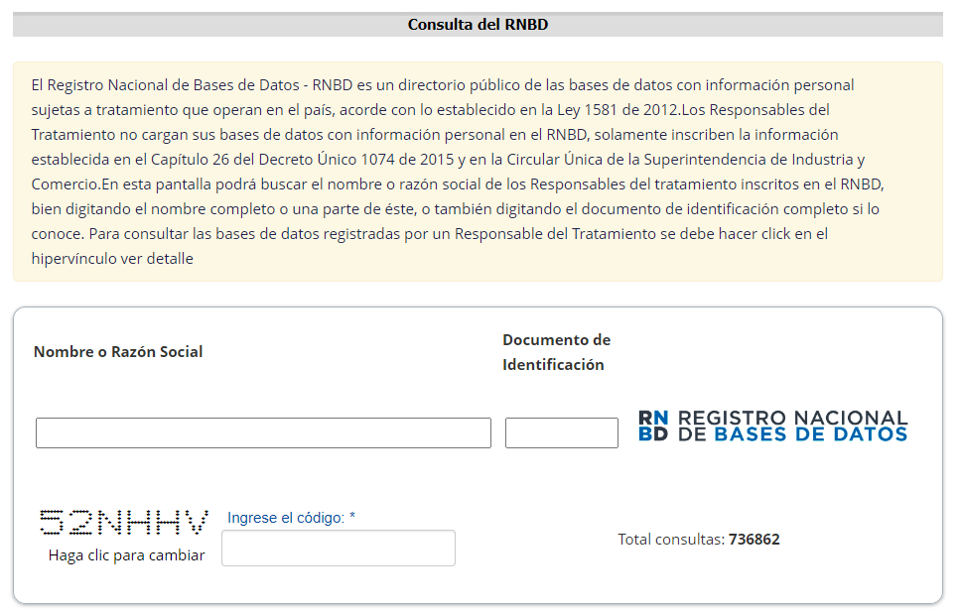Image resolution: width=960 pixels, height=612 pixels.
Task: Click the 'Total consultas: 736862' text
Action: pos(699,540)
